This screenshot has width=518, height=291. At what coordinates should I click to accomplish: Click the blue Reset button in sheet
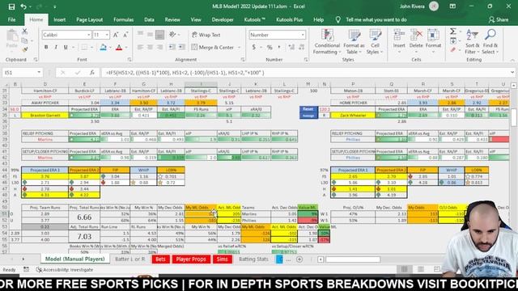[308, 109]
